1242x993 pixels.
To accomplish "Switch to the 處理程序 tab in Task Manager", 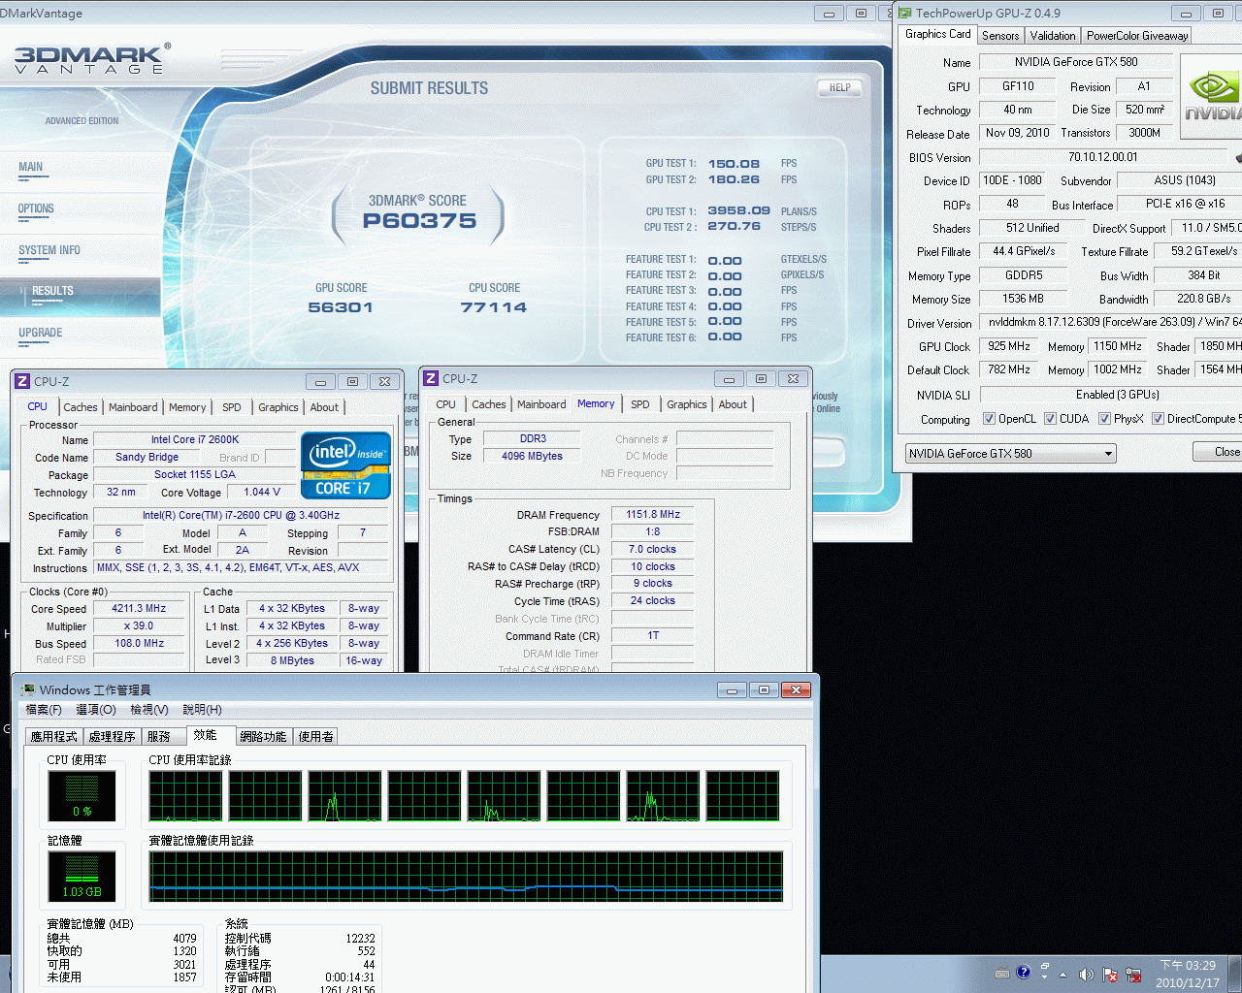I will point(112,737).
